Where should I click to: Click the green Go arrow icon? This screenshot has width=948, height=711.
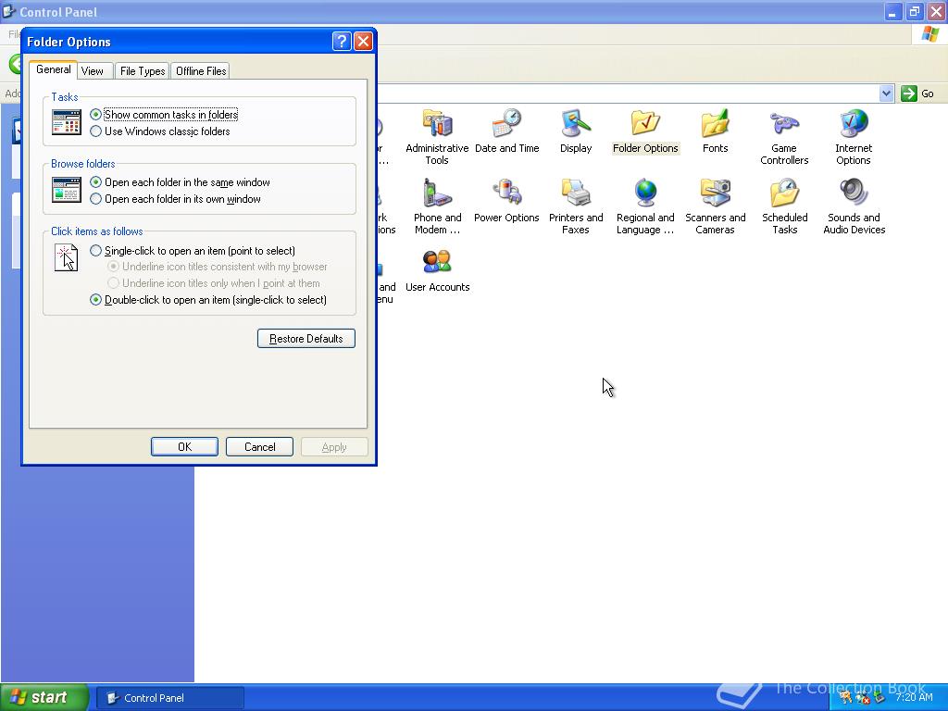click(909, 94)
